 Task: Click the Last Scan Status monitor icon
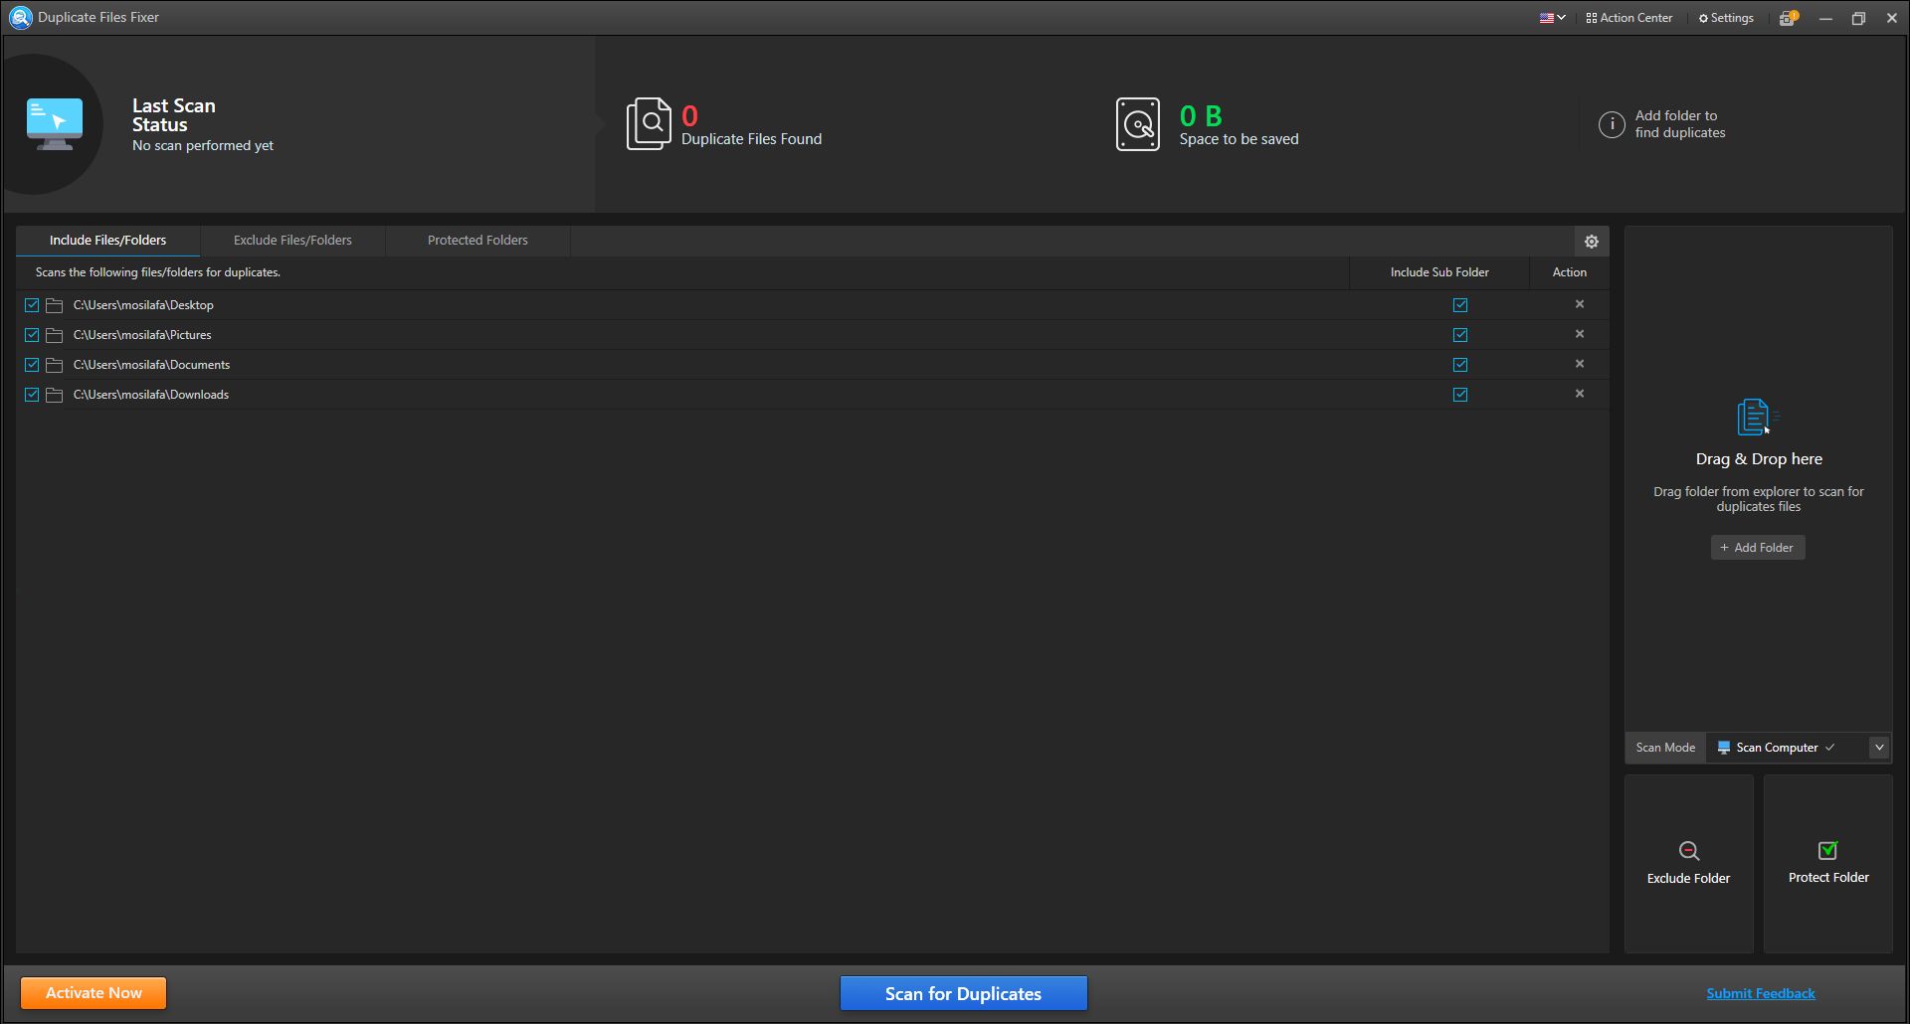(55, 124)
